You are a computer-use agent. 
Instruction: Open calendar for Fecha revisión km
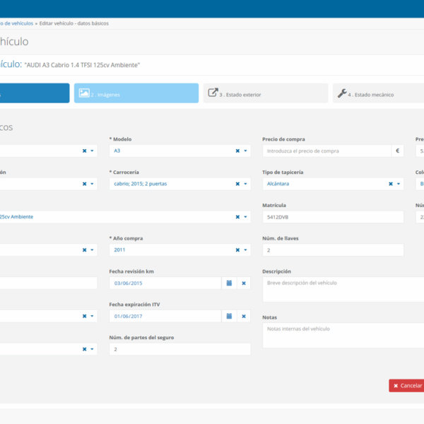[x=229, y=283]
